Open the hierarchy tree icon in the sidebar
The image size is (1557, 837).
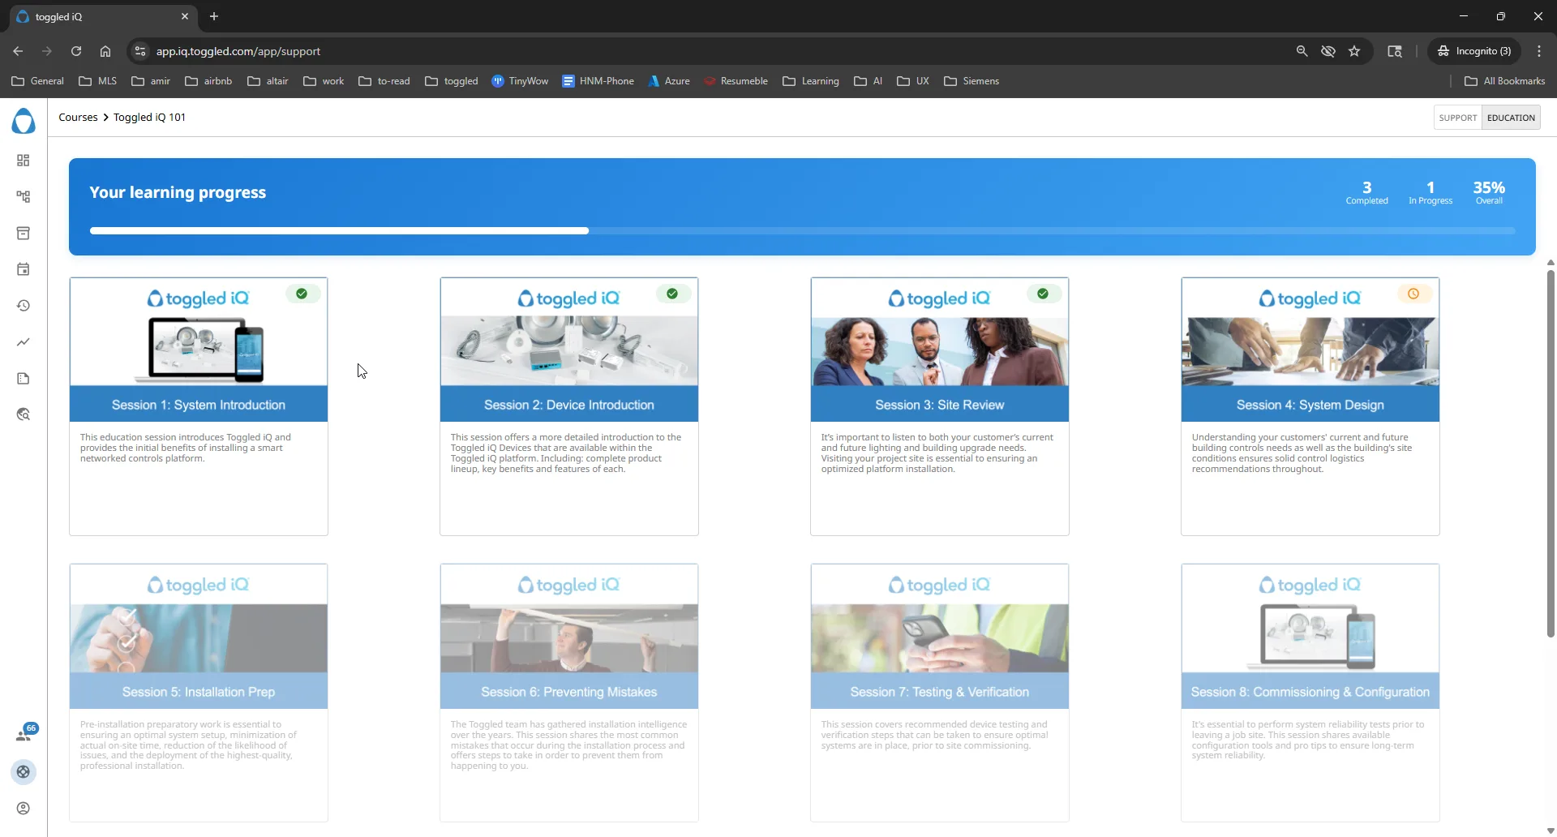(x=24, y=197)
